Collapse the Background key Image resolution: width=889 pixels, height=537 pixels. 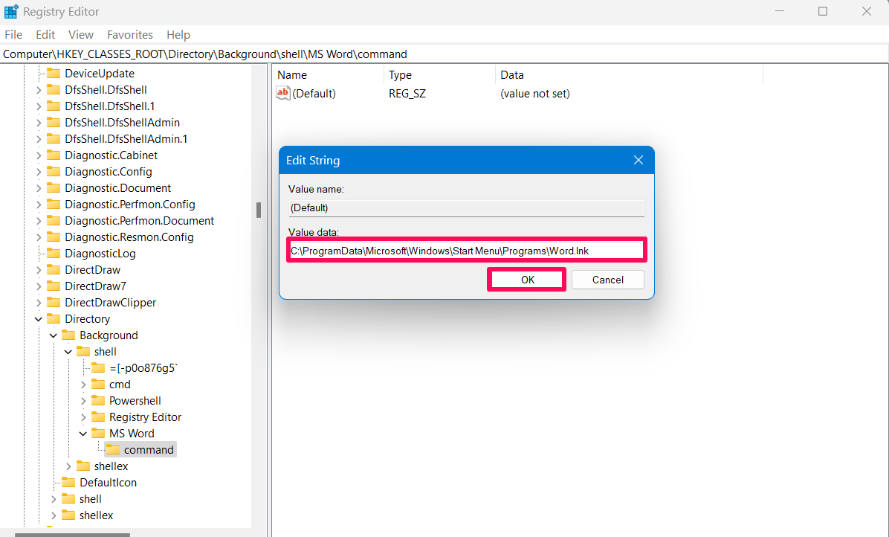pyautogui.click(x=54, y=335)
